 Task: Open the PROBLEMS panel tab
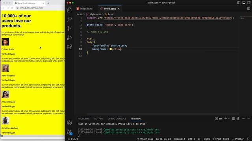coord(83,119)
